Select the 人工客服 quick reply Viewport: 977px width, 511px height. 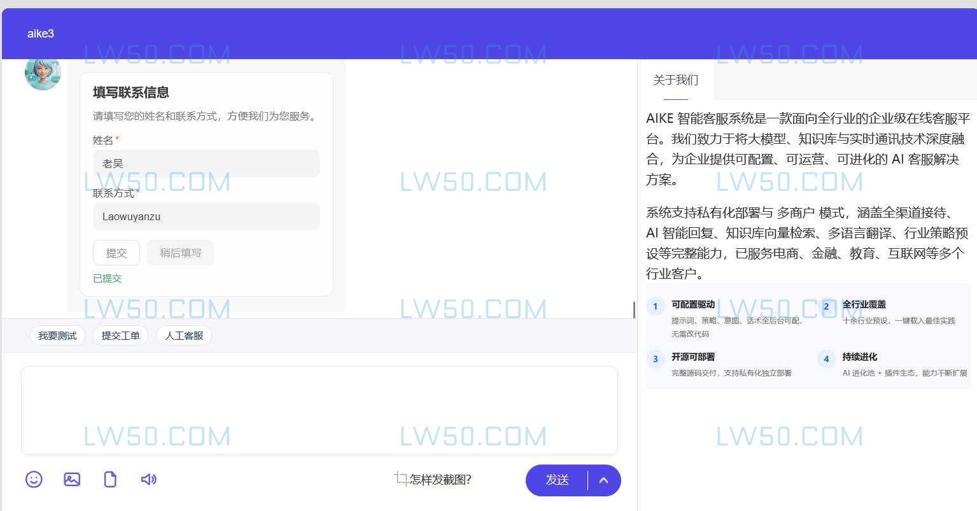click(x=184, y=335)
